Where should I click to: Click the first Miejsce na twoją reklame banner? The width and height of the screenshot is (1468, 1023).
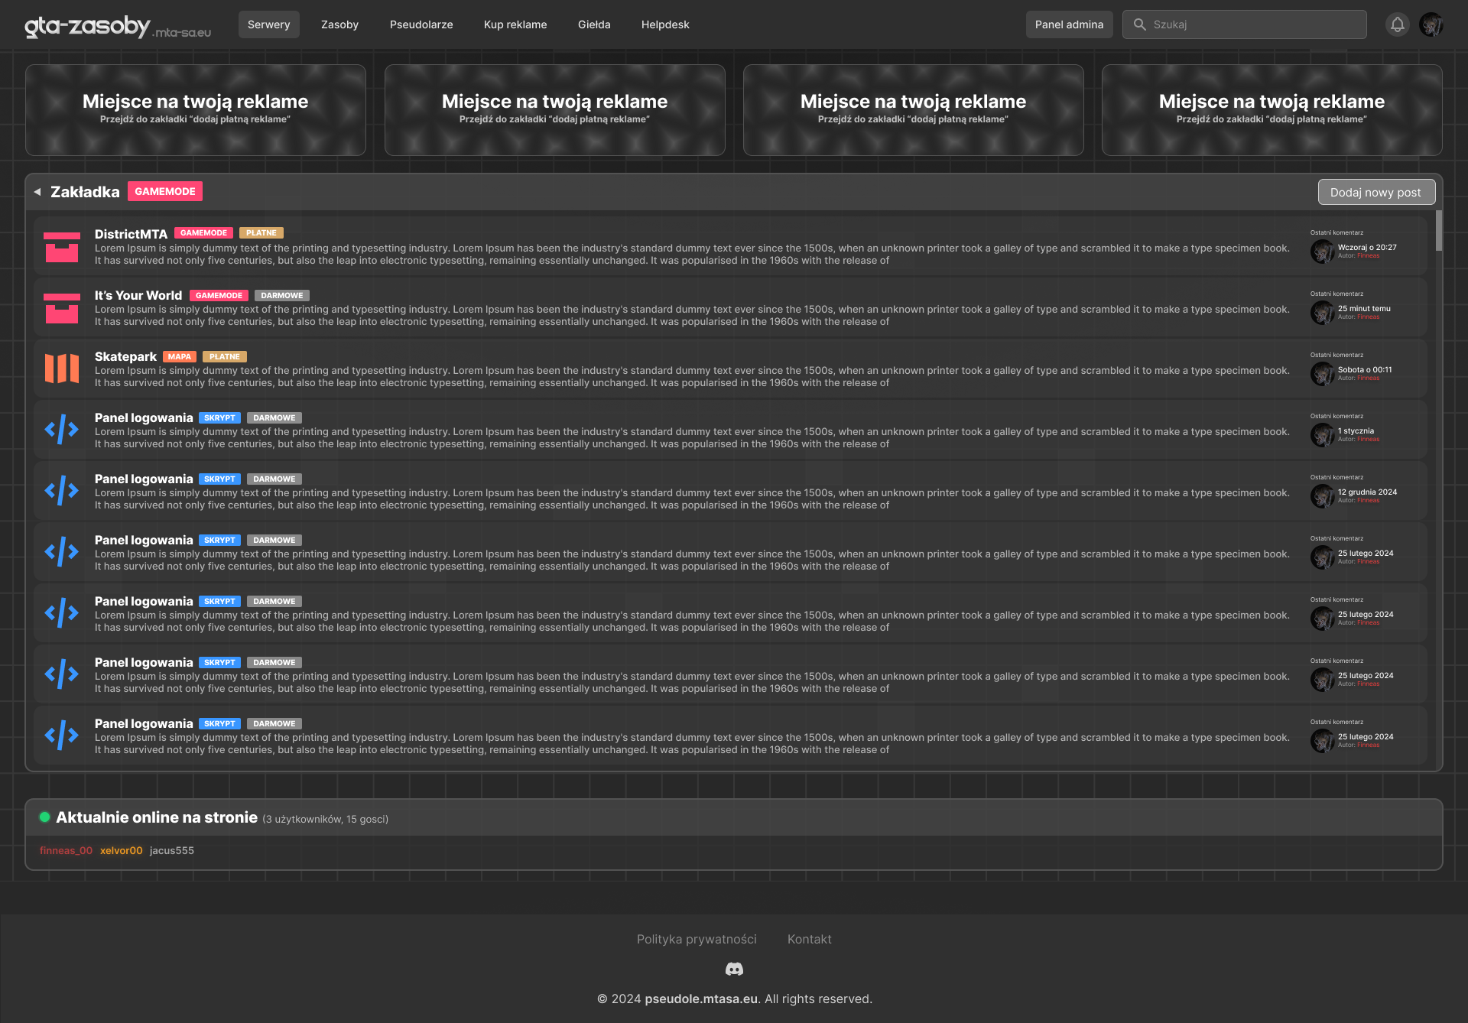coord(196,110)
